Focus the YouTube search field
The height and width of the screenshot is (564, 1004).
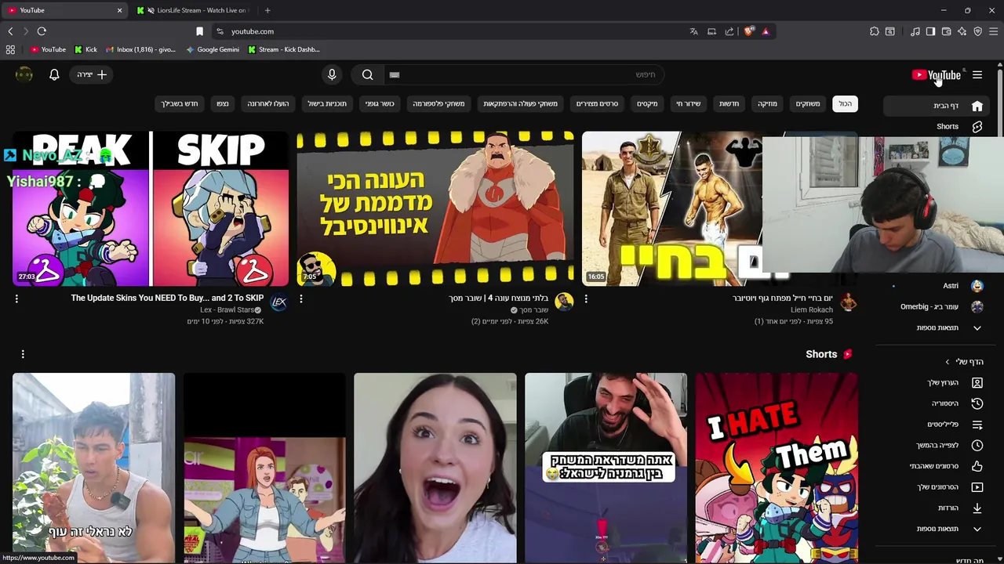[x=522, y=74]
